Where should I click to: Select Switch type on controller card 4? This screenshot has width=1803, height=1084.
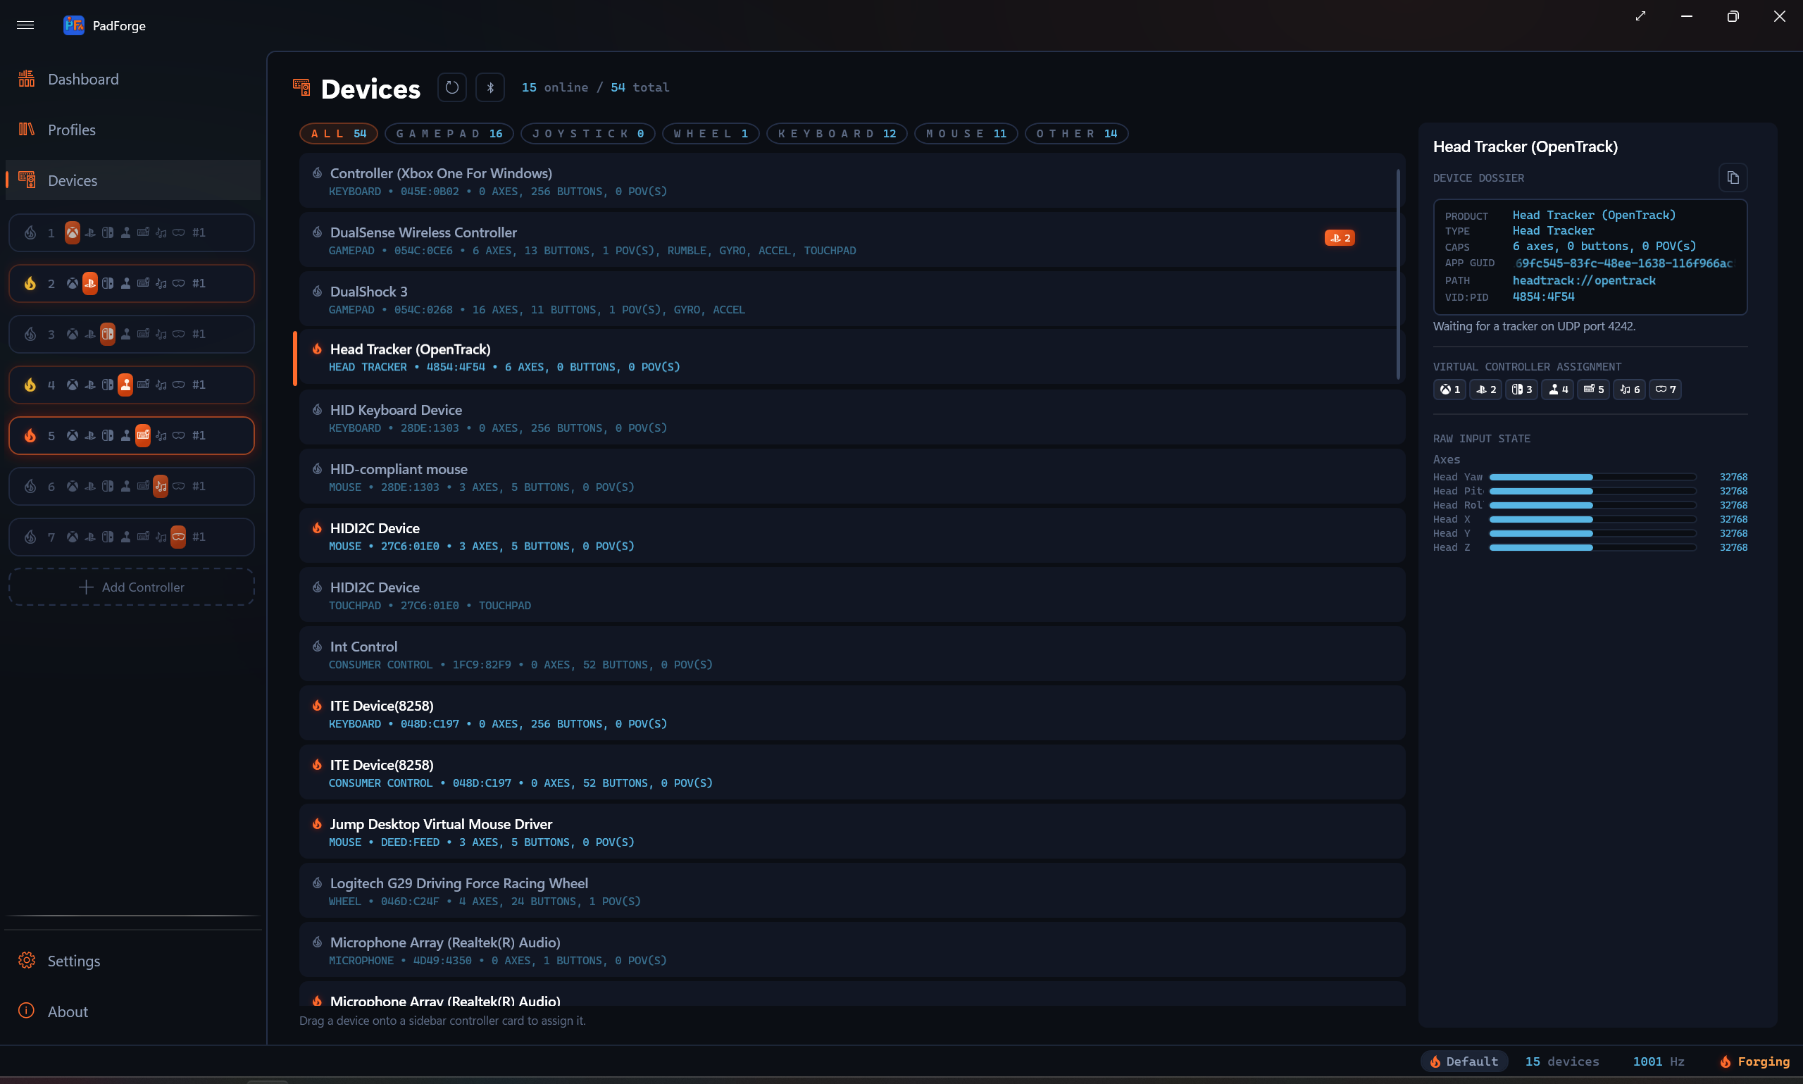(x=107, y=385)
